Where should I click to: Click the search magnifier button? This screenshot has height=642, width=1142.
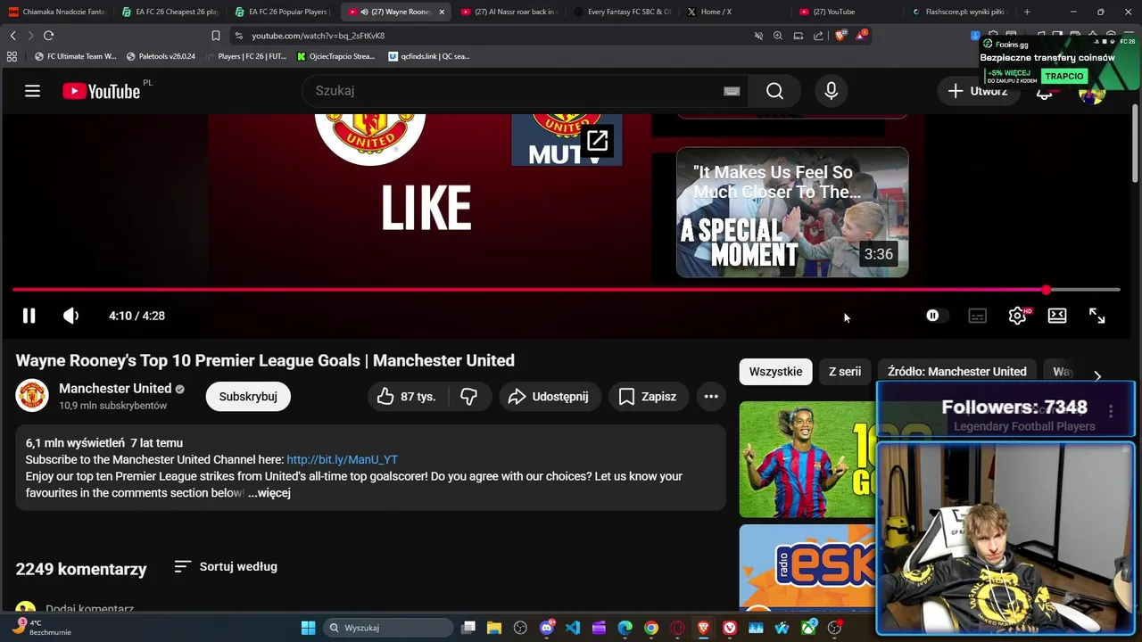click(x=774, y=91)
